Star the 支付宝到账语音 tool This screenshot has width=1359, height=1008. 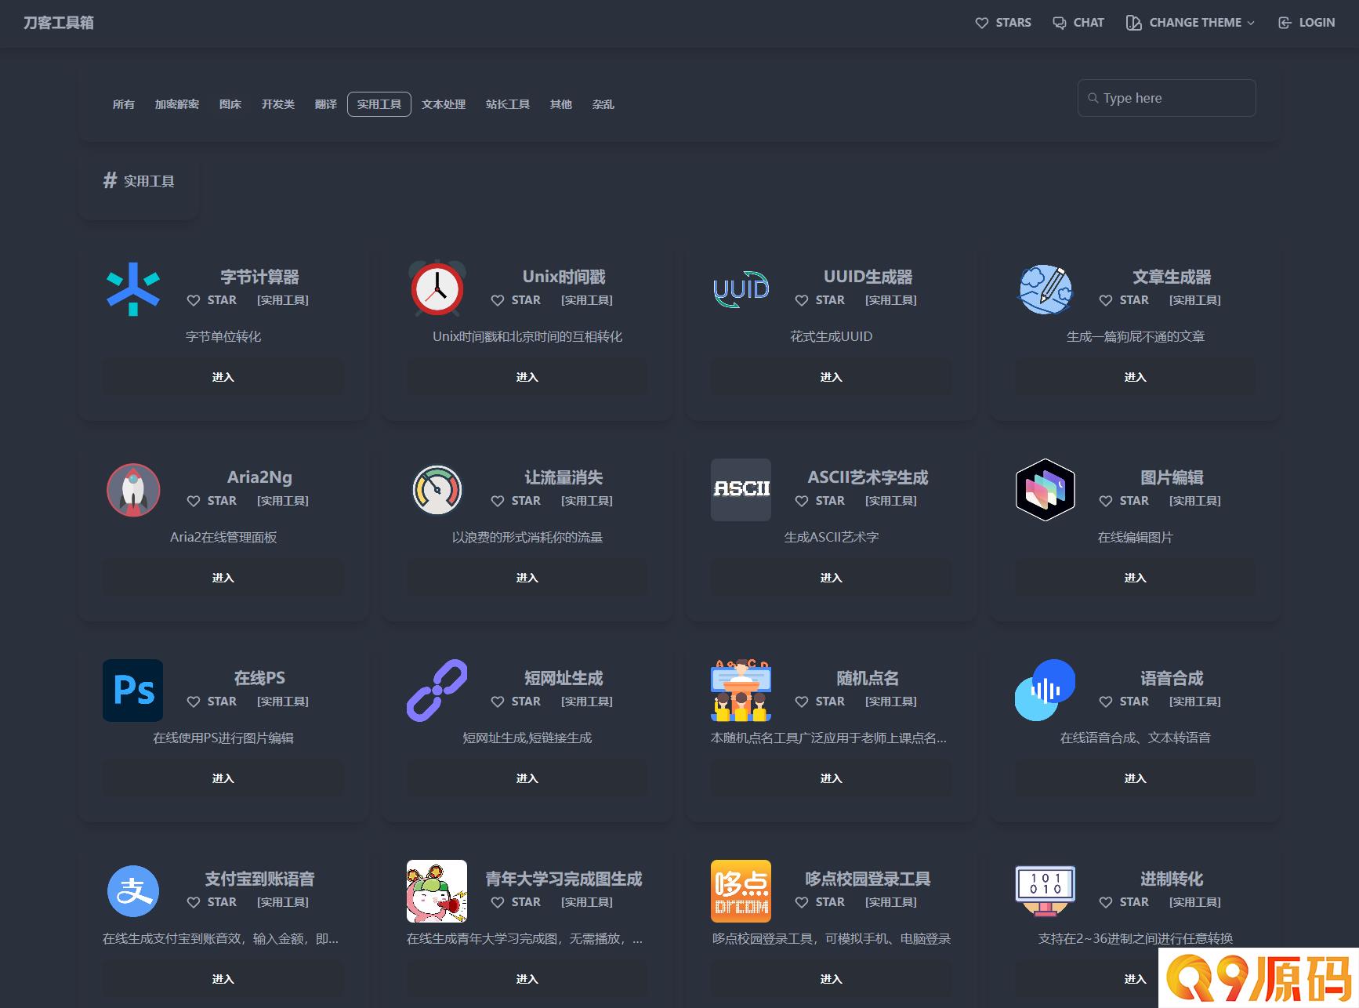[x=212, y=902]
